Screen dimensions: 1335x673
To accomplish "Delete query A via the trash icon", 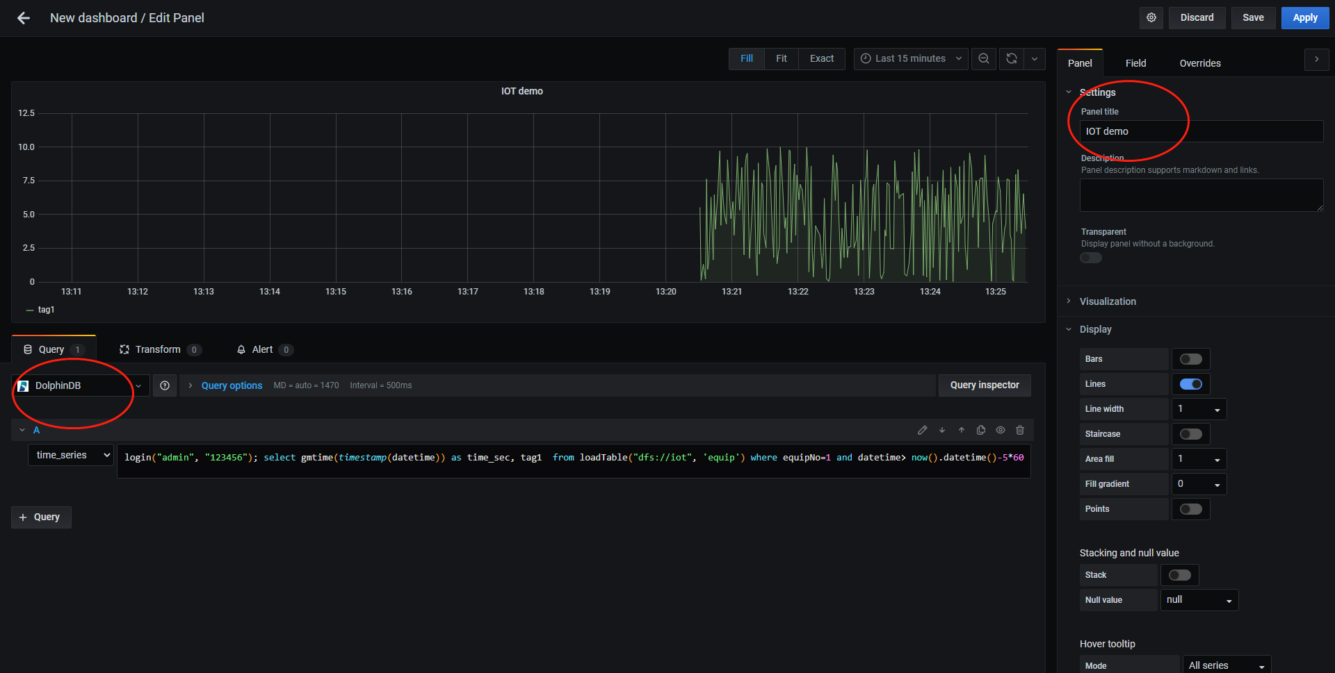I will coord(1019,430).
